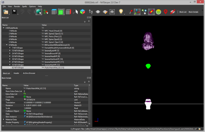205x132 pixels.
Task: Switch to the Archive Browser tab
Action: pyautogui.click(x=29, y=73)
